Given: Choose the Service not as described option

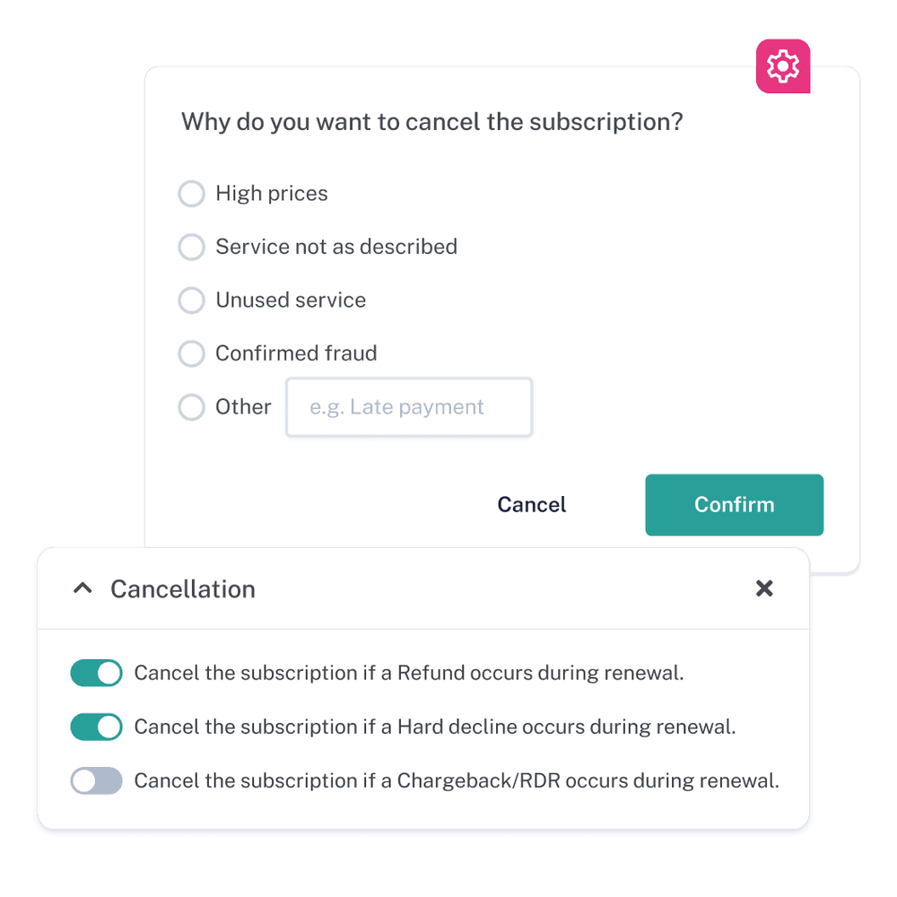Looking at the screenshot, I should (x=192, y=247).
